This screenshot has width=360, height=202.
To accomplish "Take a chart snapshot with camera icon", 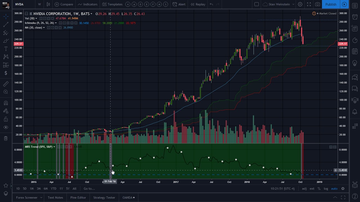I will [318, 4].
